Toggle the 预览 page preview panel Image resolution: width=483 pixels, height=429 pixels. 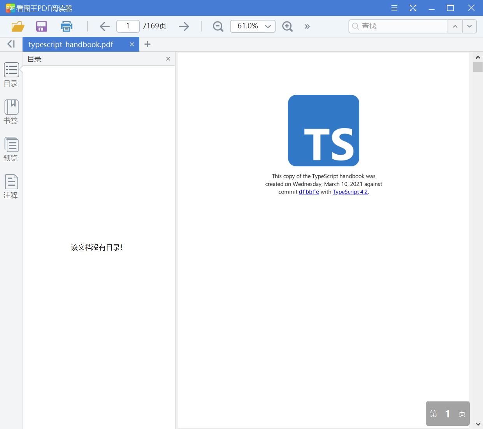11,149
